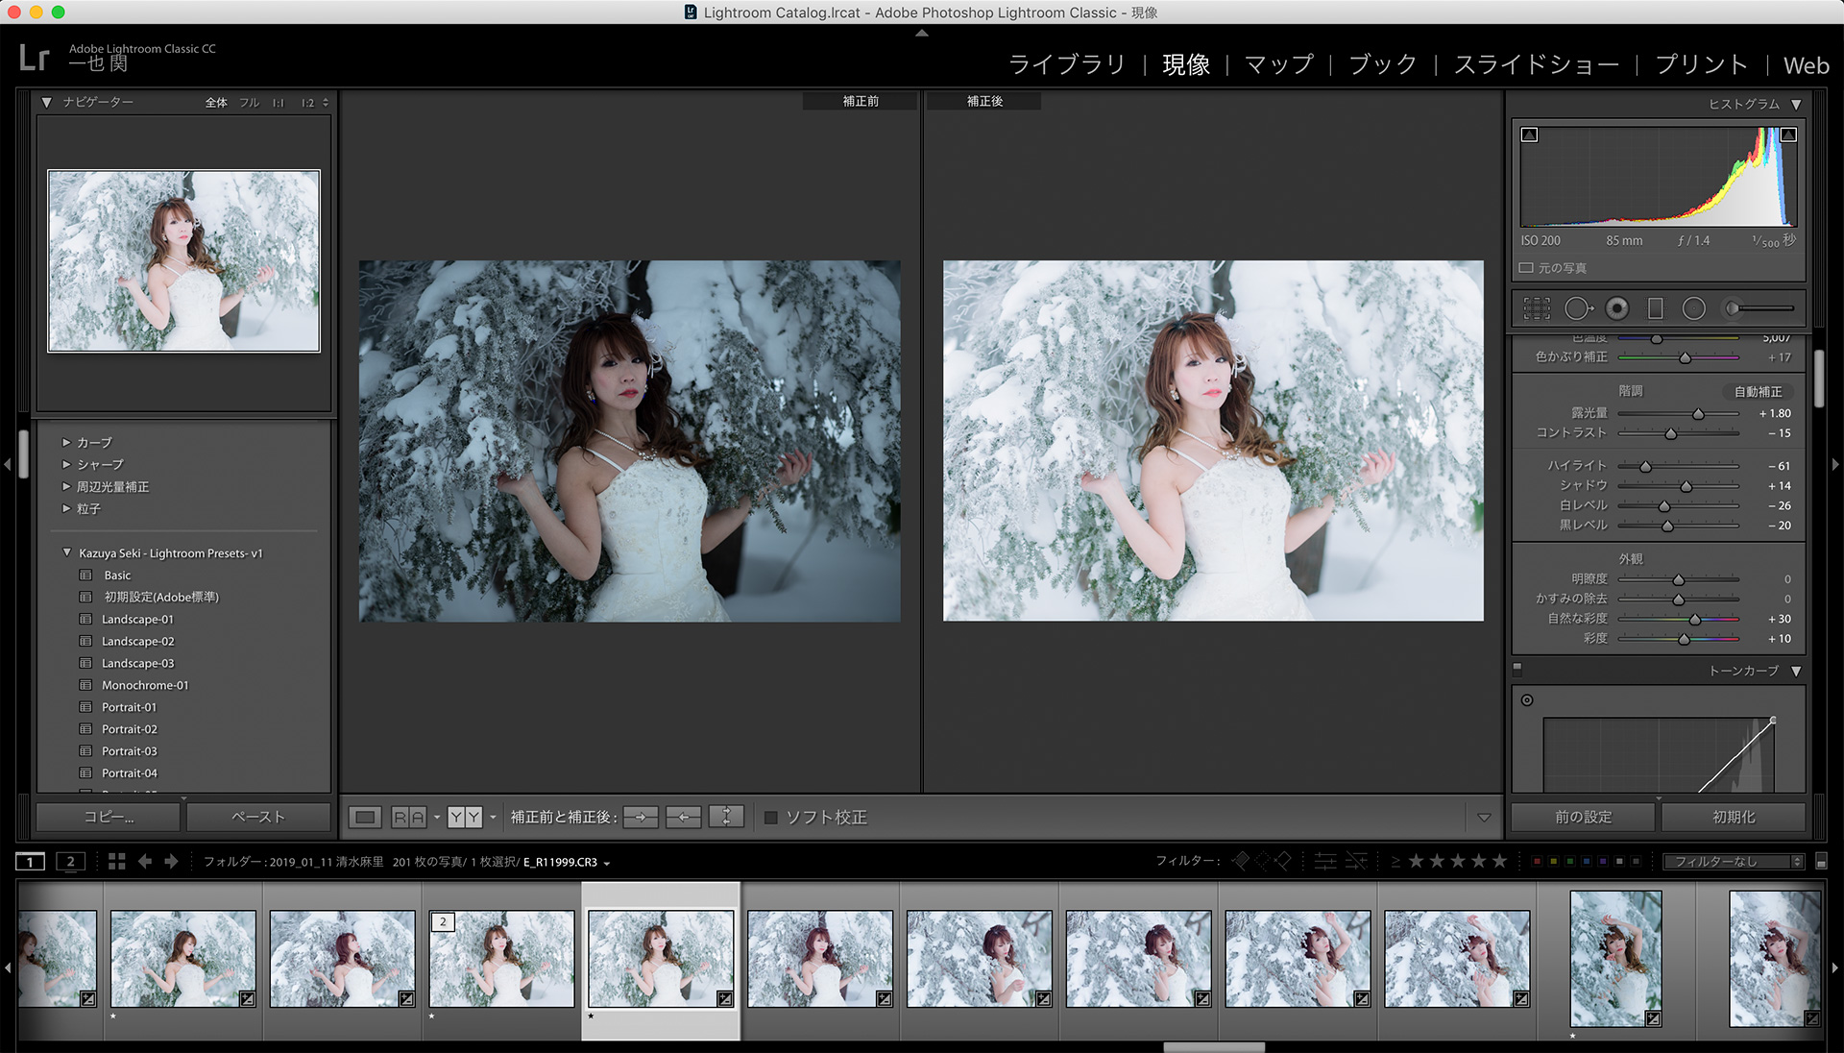The image size is (1844, 1053).
Task: Filter by rejected flag icon
Action: point(1283,861)
